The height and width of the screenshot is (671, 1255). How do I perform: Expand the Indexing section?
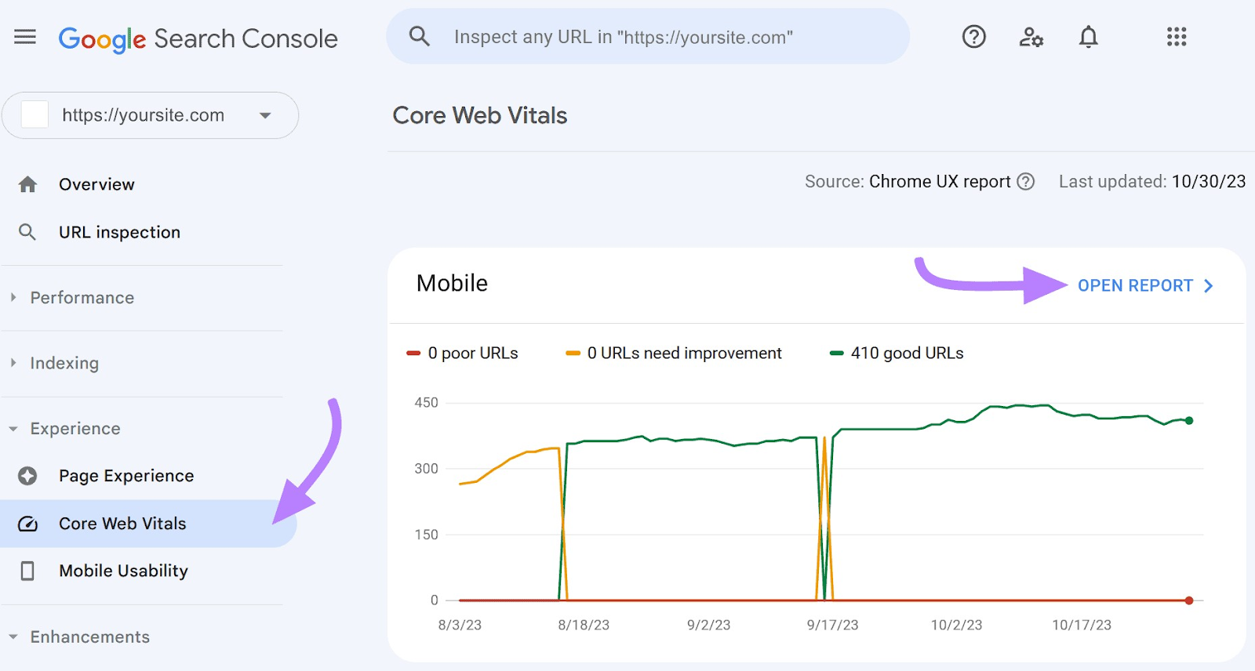pyautogui.click(x=64, y=363)
